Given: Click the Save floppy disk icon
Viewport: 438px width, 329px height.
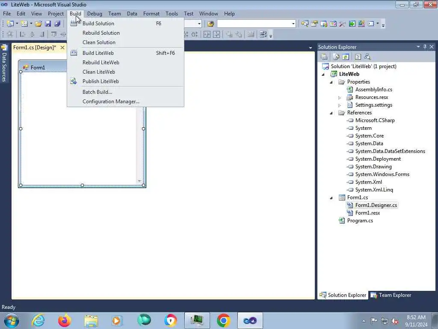Looking at the screenshot, I should pyautogui.click(x=48, y=24).
